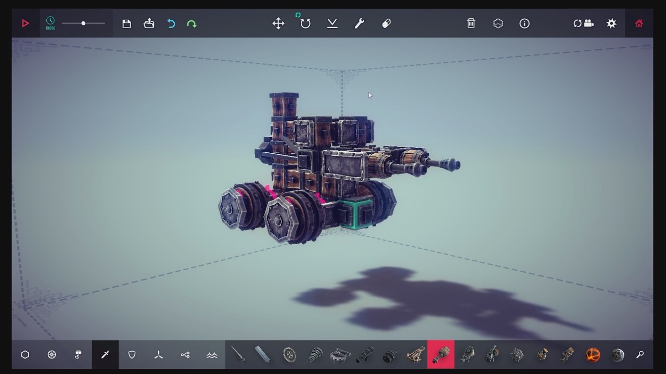Toggle the camera follow mode icon

tap(583, 23)
